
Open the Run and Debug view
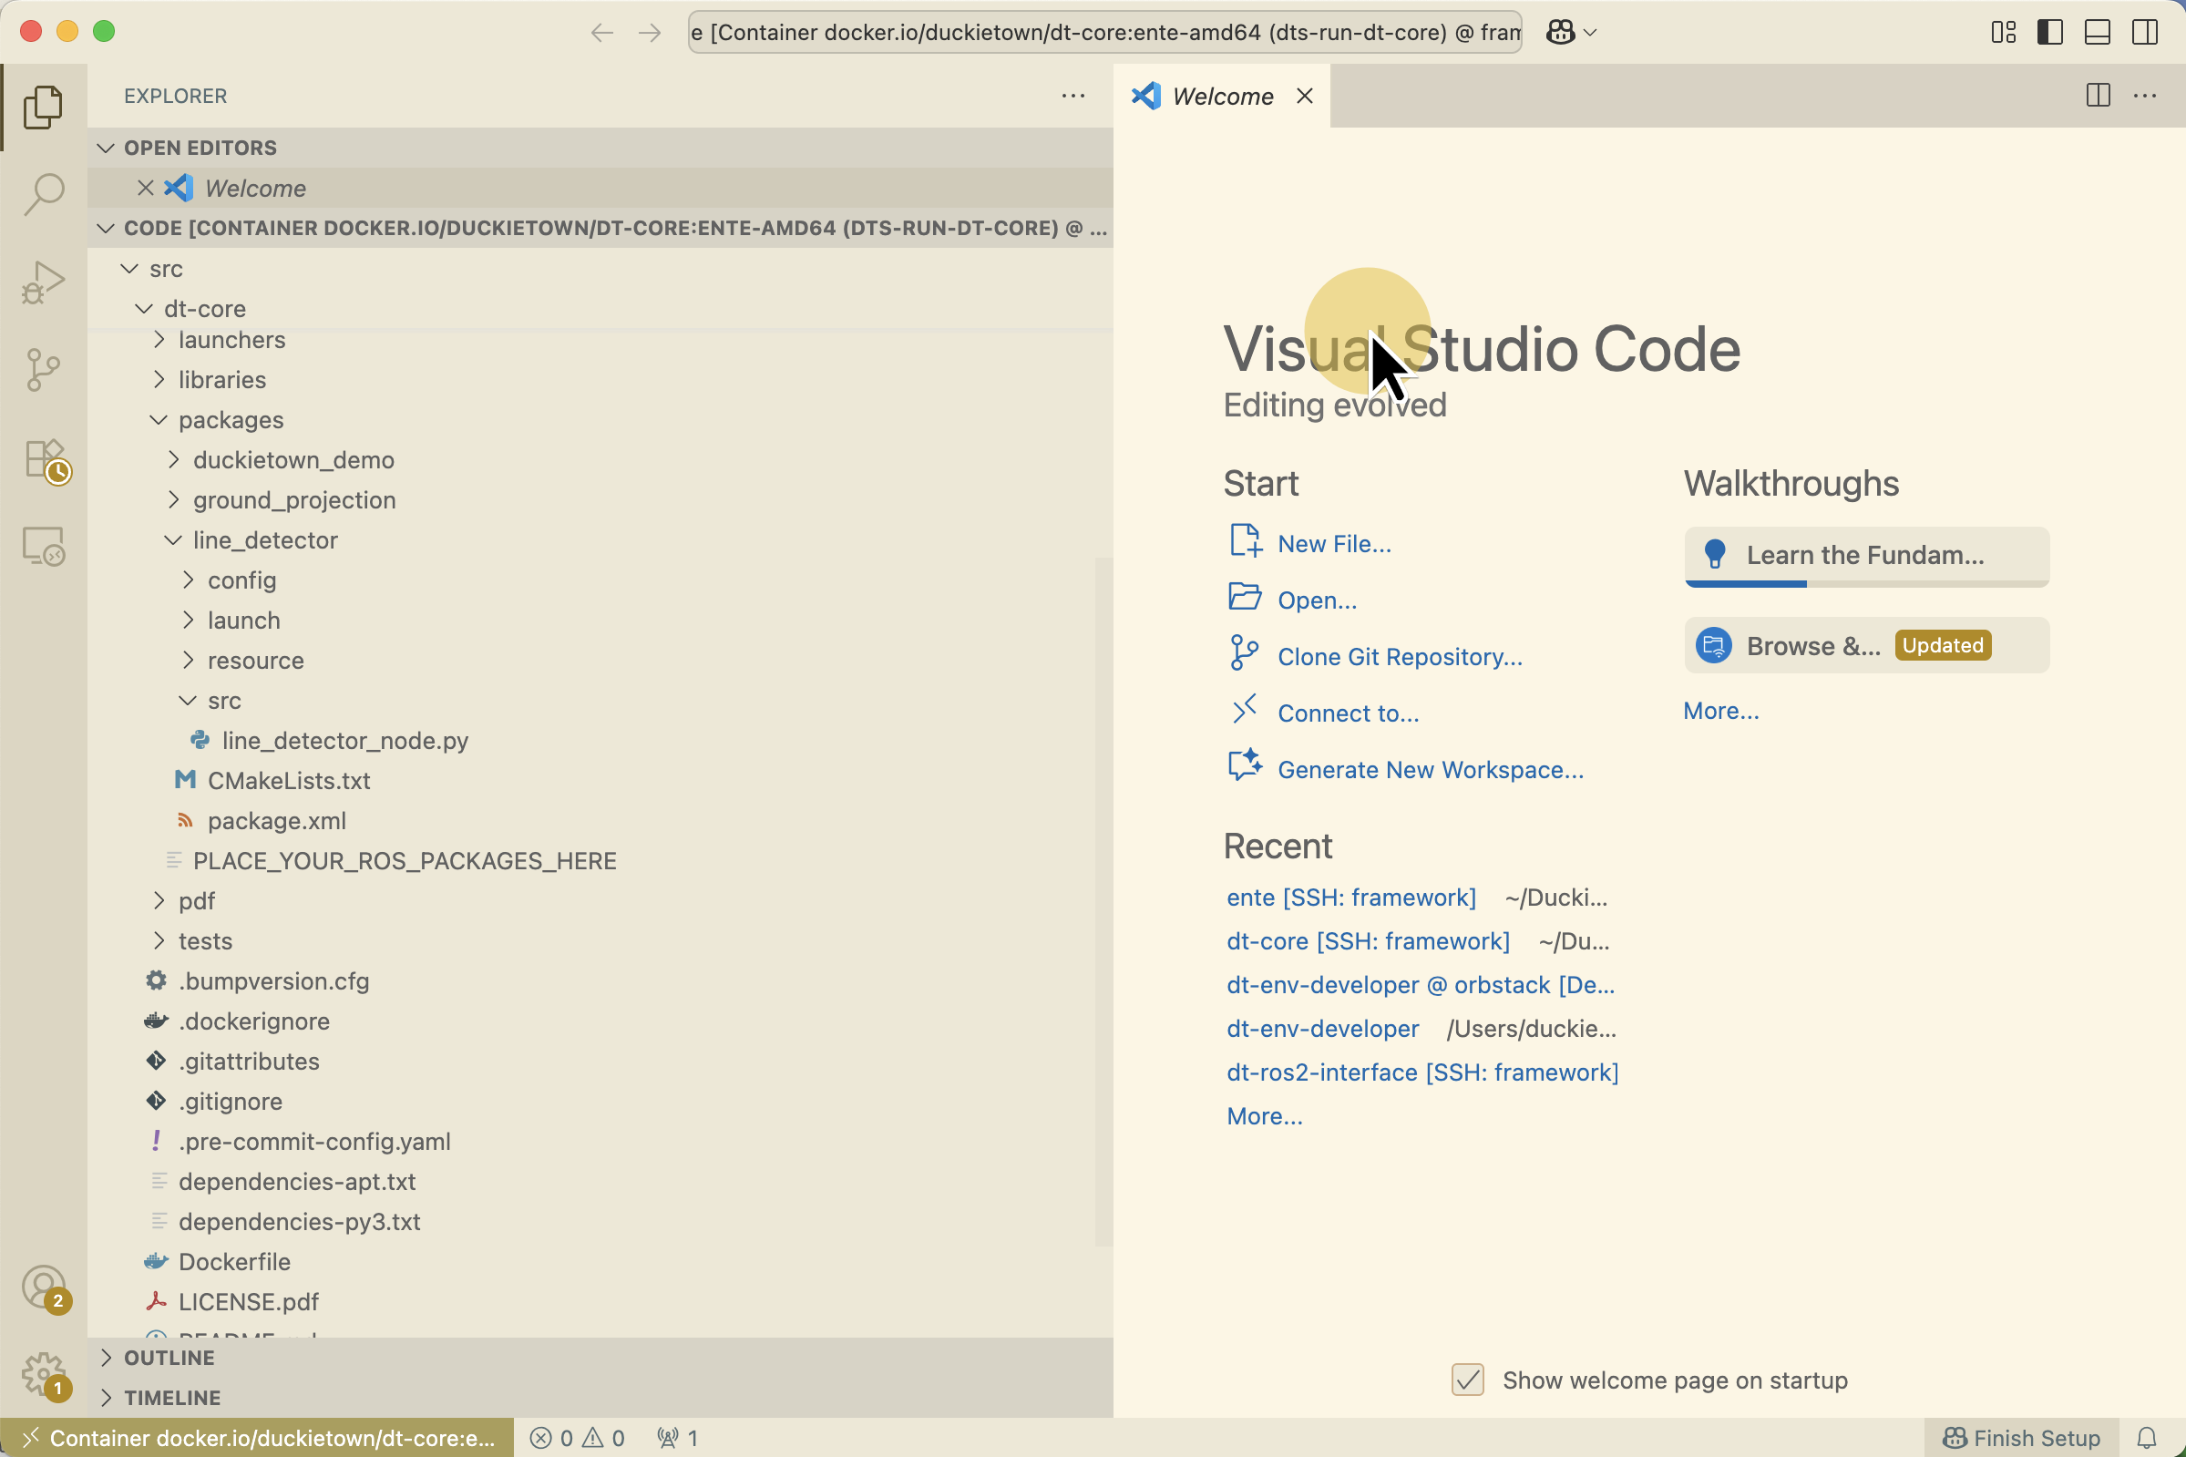(43, 282)
